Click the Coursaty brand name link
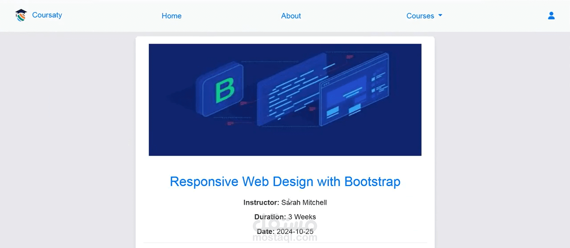The image size is (570, 248). point(47,15)
